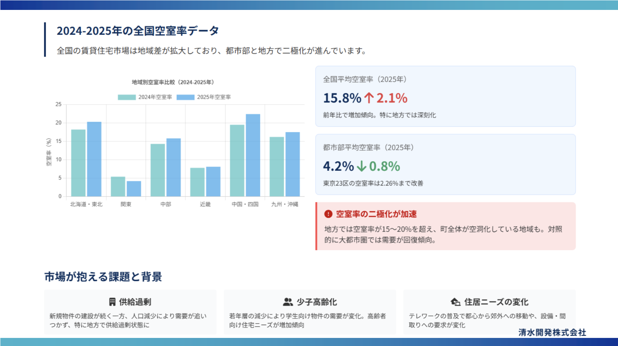Click the note 前年比で増加傾向。特に地方では深刻化
The height and width of the screenshot is (346, 618).
click(x=380, y=115)
